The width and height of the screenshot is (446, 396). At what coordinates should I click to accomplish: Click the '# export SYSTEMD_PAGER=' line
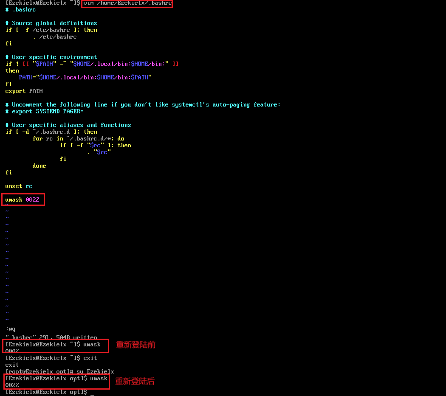tap(44, 112)
